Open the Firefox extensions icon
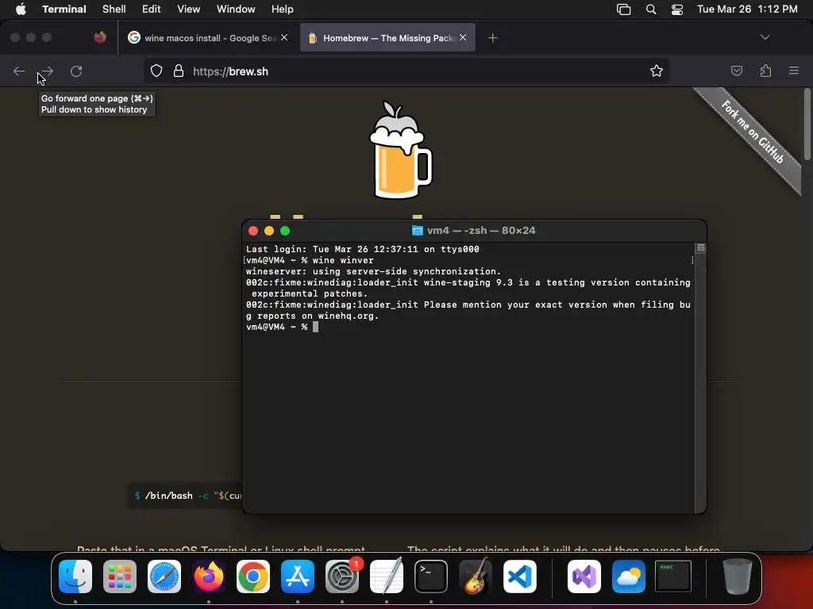 click(765, 71)
